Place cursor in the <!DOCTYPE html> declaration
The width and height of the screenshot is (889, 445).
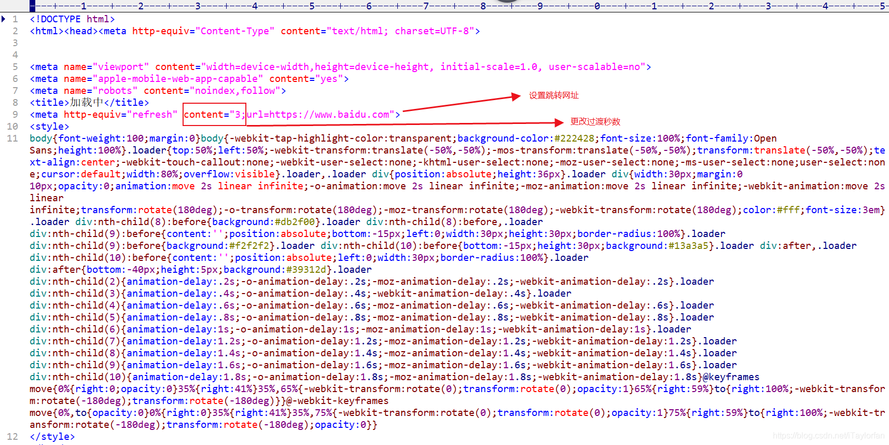(x=72, y=19)
